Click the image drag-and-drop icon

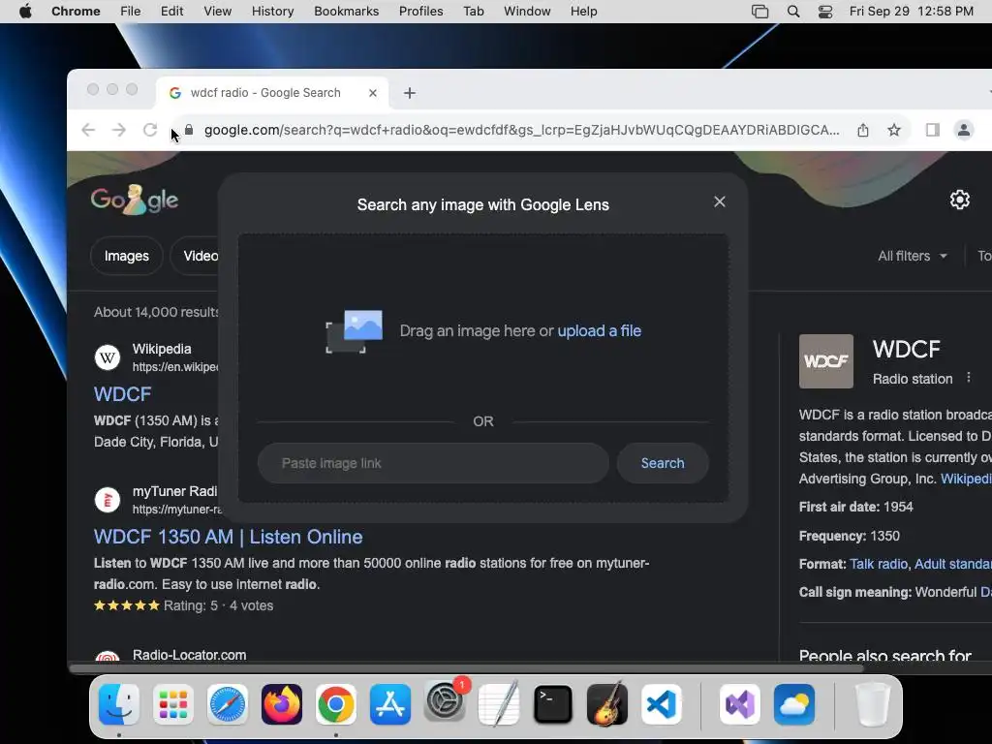(355, 331)
